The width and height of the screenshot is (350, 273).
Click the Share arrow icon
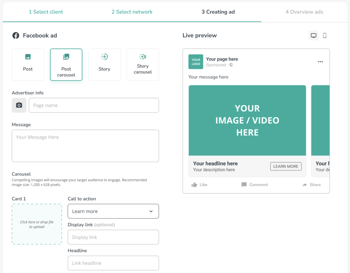(x=305, y=185)
